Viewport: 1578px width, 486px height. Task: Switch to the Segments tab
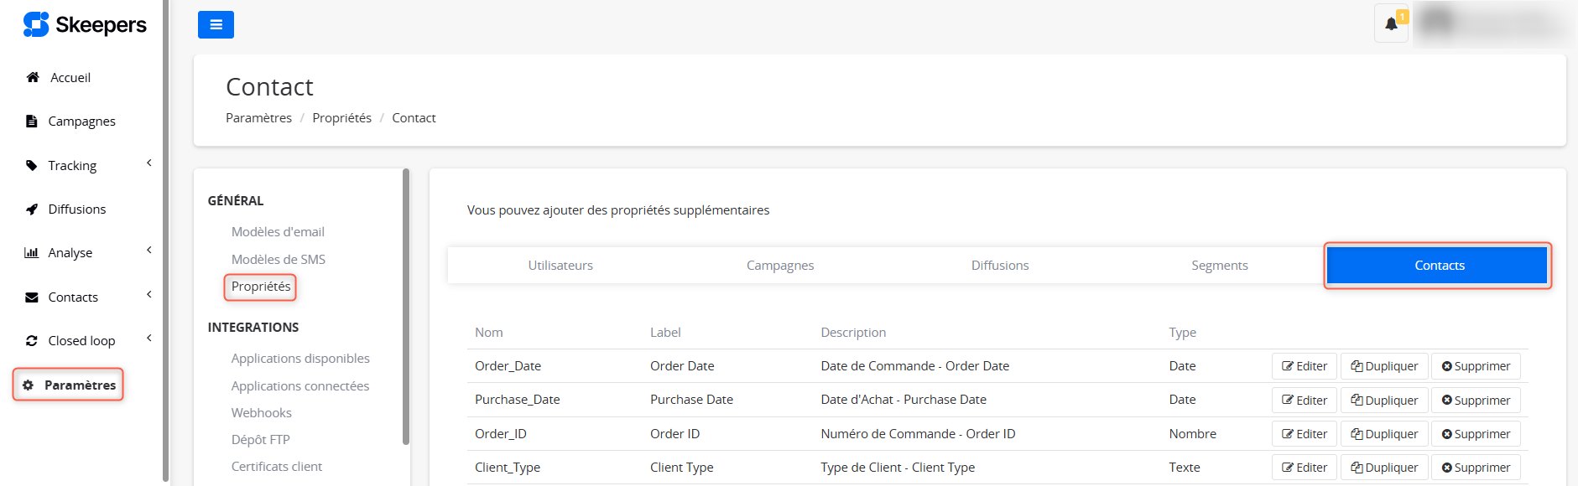click(1220, 266)
